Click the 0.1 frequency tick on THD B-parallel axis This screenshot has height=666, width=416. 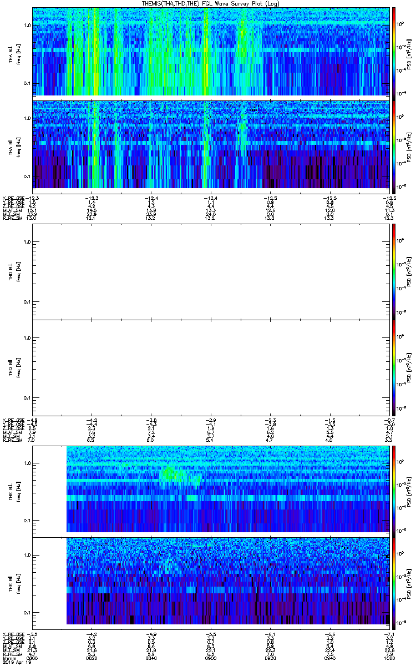coord(28,398)
